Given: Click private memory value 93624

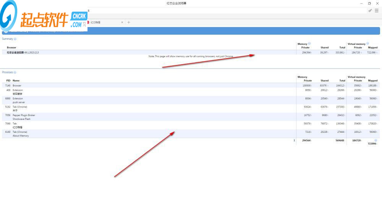Looking at the screenshot, I should click(308, 107).
